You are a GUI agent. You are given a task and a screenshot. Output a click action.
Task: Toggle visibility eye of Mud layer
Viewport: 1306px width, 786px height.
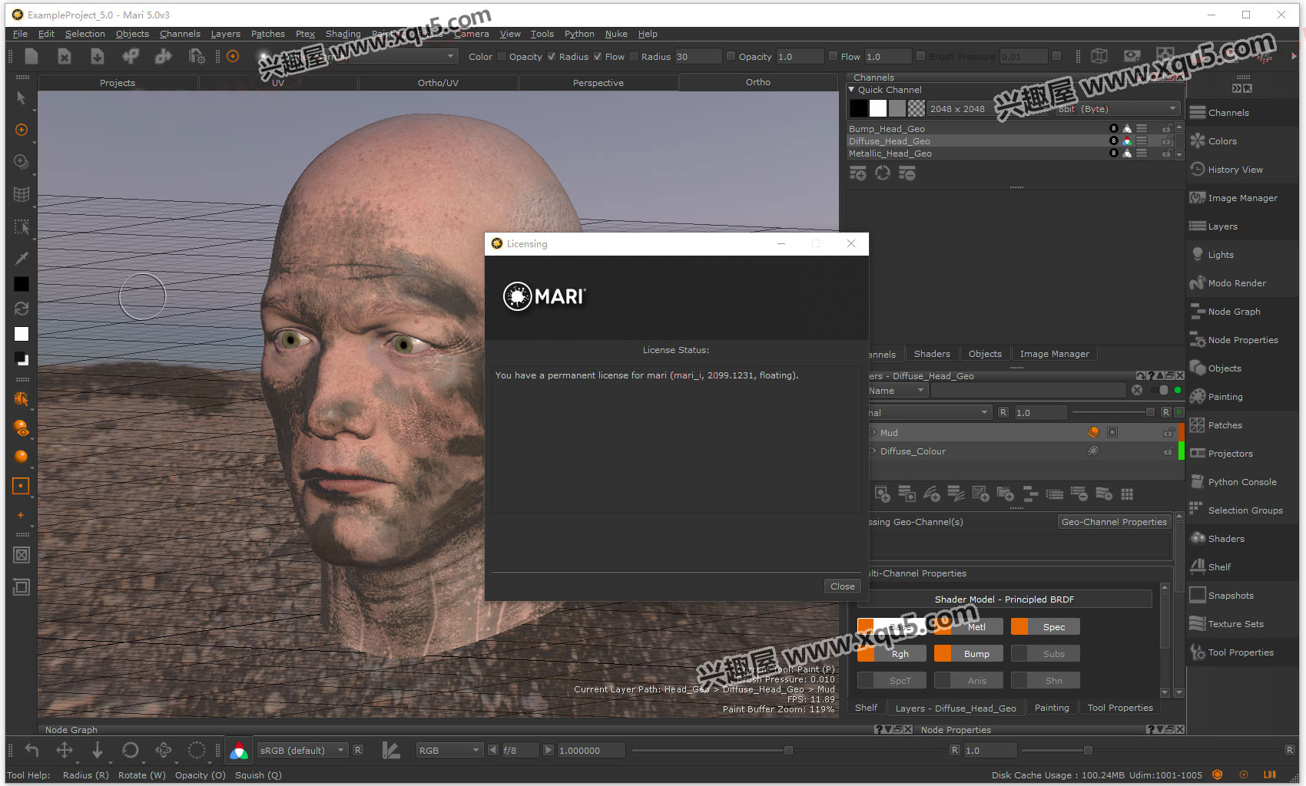(x=873, y=433)
